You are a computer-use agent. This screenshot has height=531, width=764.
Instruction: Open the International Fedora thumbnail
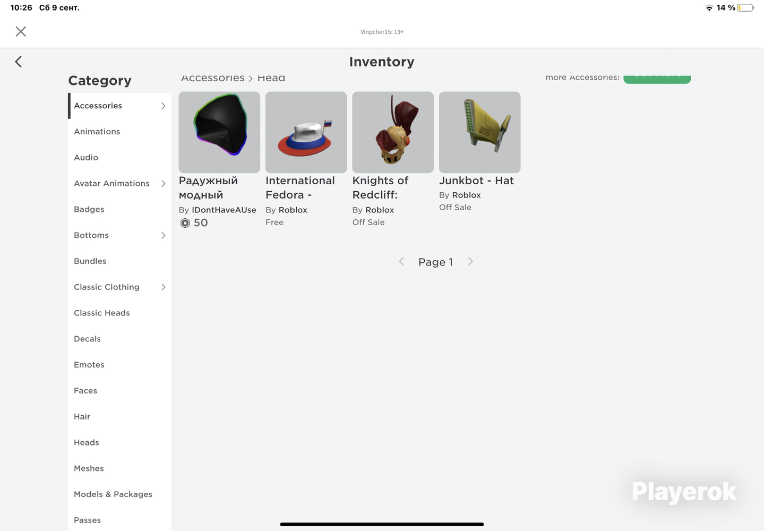306,132
